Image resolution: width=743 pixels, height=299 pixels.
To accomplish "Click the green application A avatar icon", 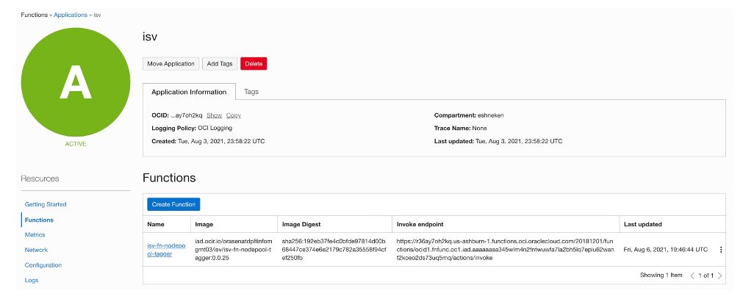I will pos(76,82).
